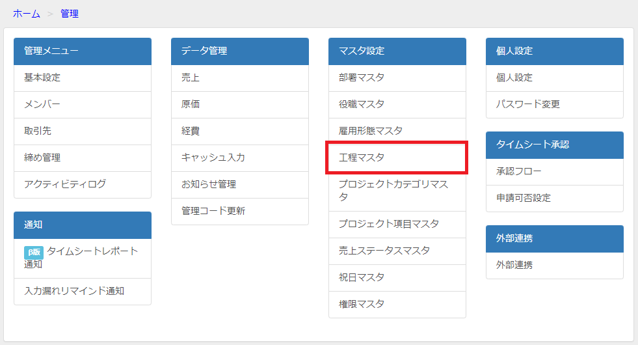Open パスワード変更 under 個人設定
The image size is (638, 345).
555,105
